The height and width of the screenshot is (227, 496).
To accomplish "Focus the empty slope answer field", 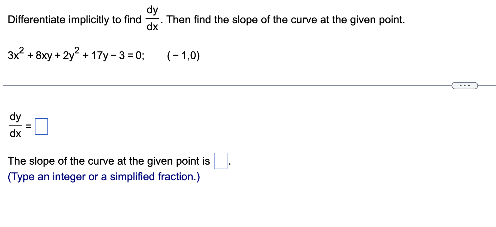I will [220, 162].
